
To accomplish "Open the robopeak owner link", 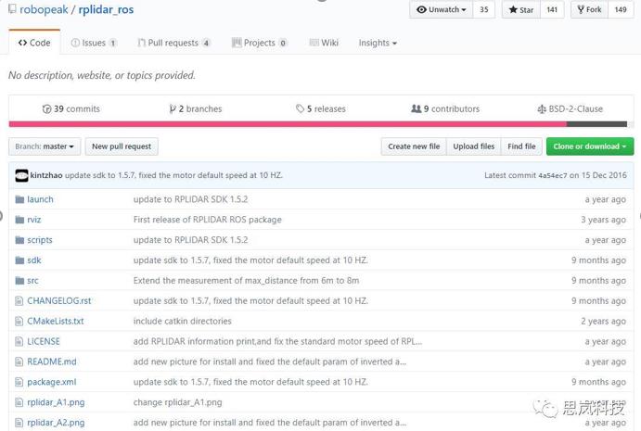I will click(x=44, y=9).
